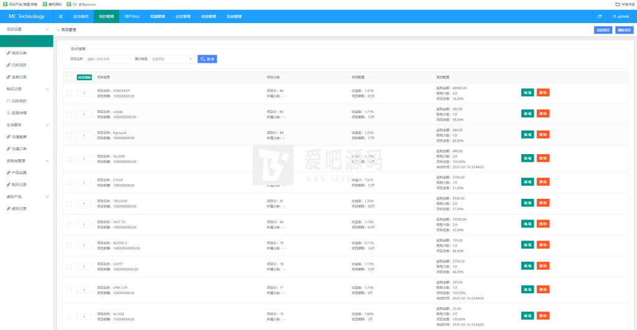Image resolution: width=637 pixels, height=330 pixels.
Task: Tick the checkbox for project ALSTM-2
Action: 69,245
